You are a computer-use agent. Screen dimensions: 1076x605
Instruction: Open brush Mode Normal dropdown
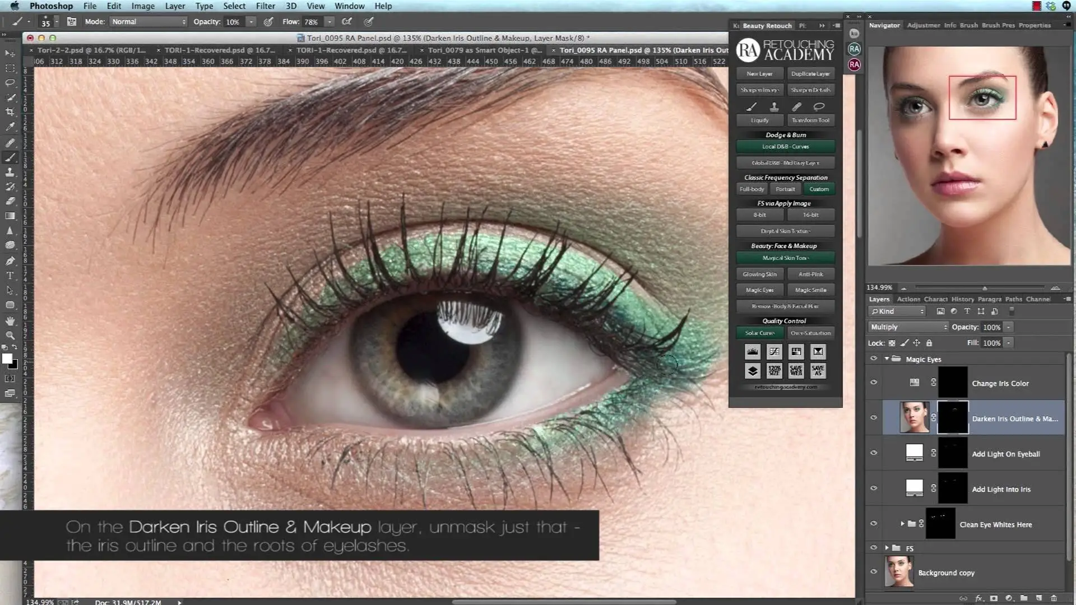click(149, 22)
